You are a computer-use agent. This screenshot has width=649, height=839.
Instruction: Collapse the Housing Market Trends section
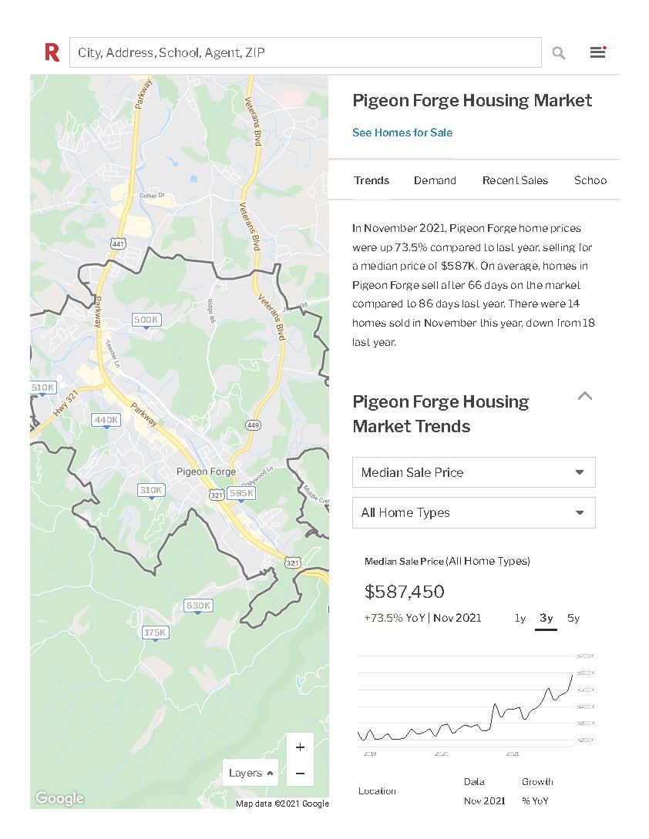pos(585,397)
